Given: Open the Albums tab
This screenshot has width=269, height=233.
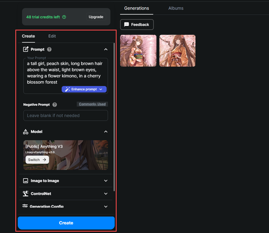Looking at the screenshot, I should coord(176,8).
